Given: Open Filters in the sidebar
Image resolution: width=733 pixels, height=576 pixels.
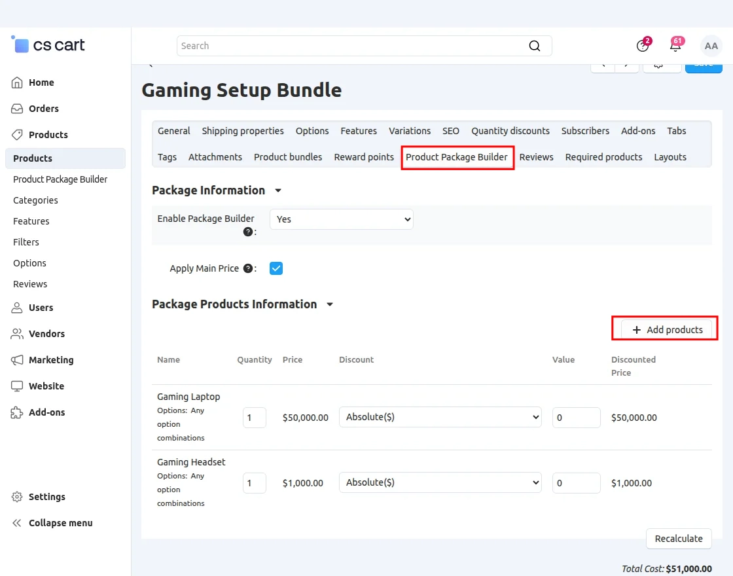Looking at the screenshot, I should (x=26, y=242).
